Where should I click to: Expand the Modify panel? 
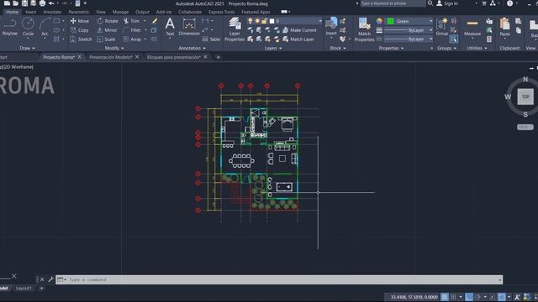(114, 49)
